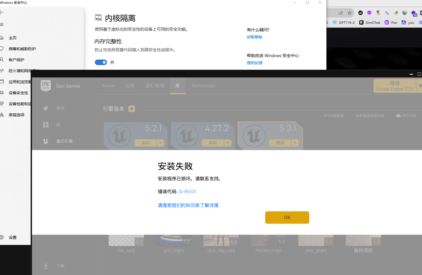The width and height of the screenshot is (422, 275).
Task: Switch to the News tab
Action: coord(108,86)
